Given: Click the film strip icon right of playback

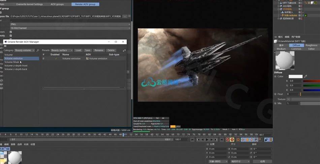Looking at the screenshot, I should (271, 139).
